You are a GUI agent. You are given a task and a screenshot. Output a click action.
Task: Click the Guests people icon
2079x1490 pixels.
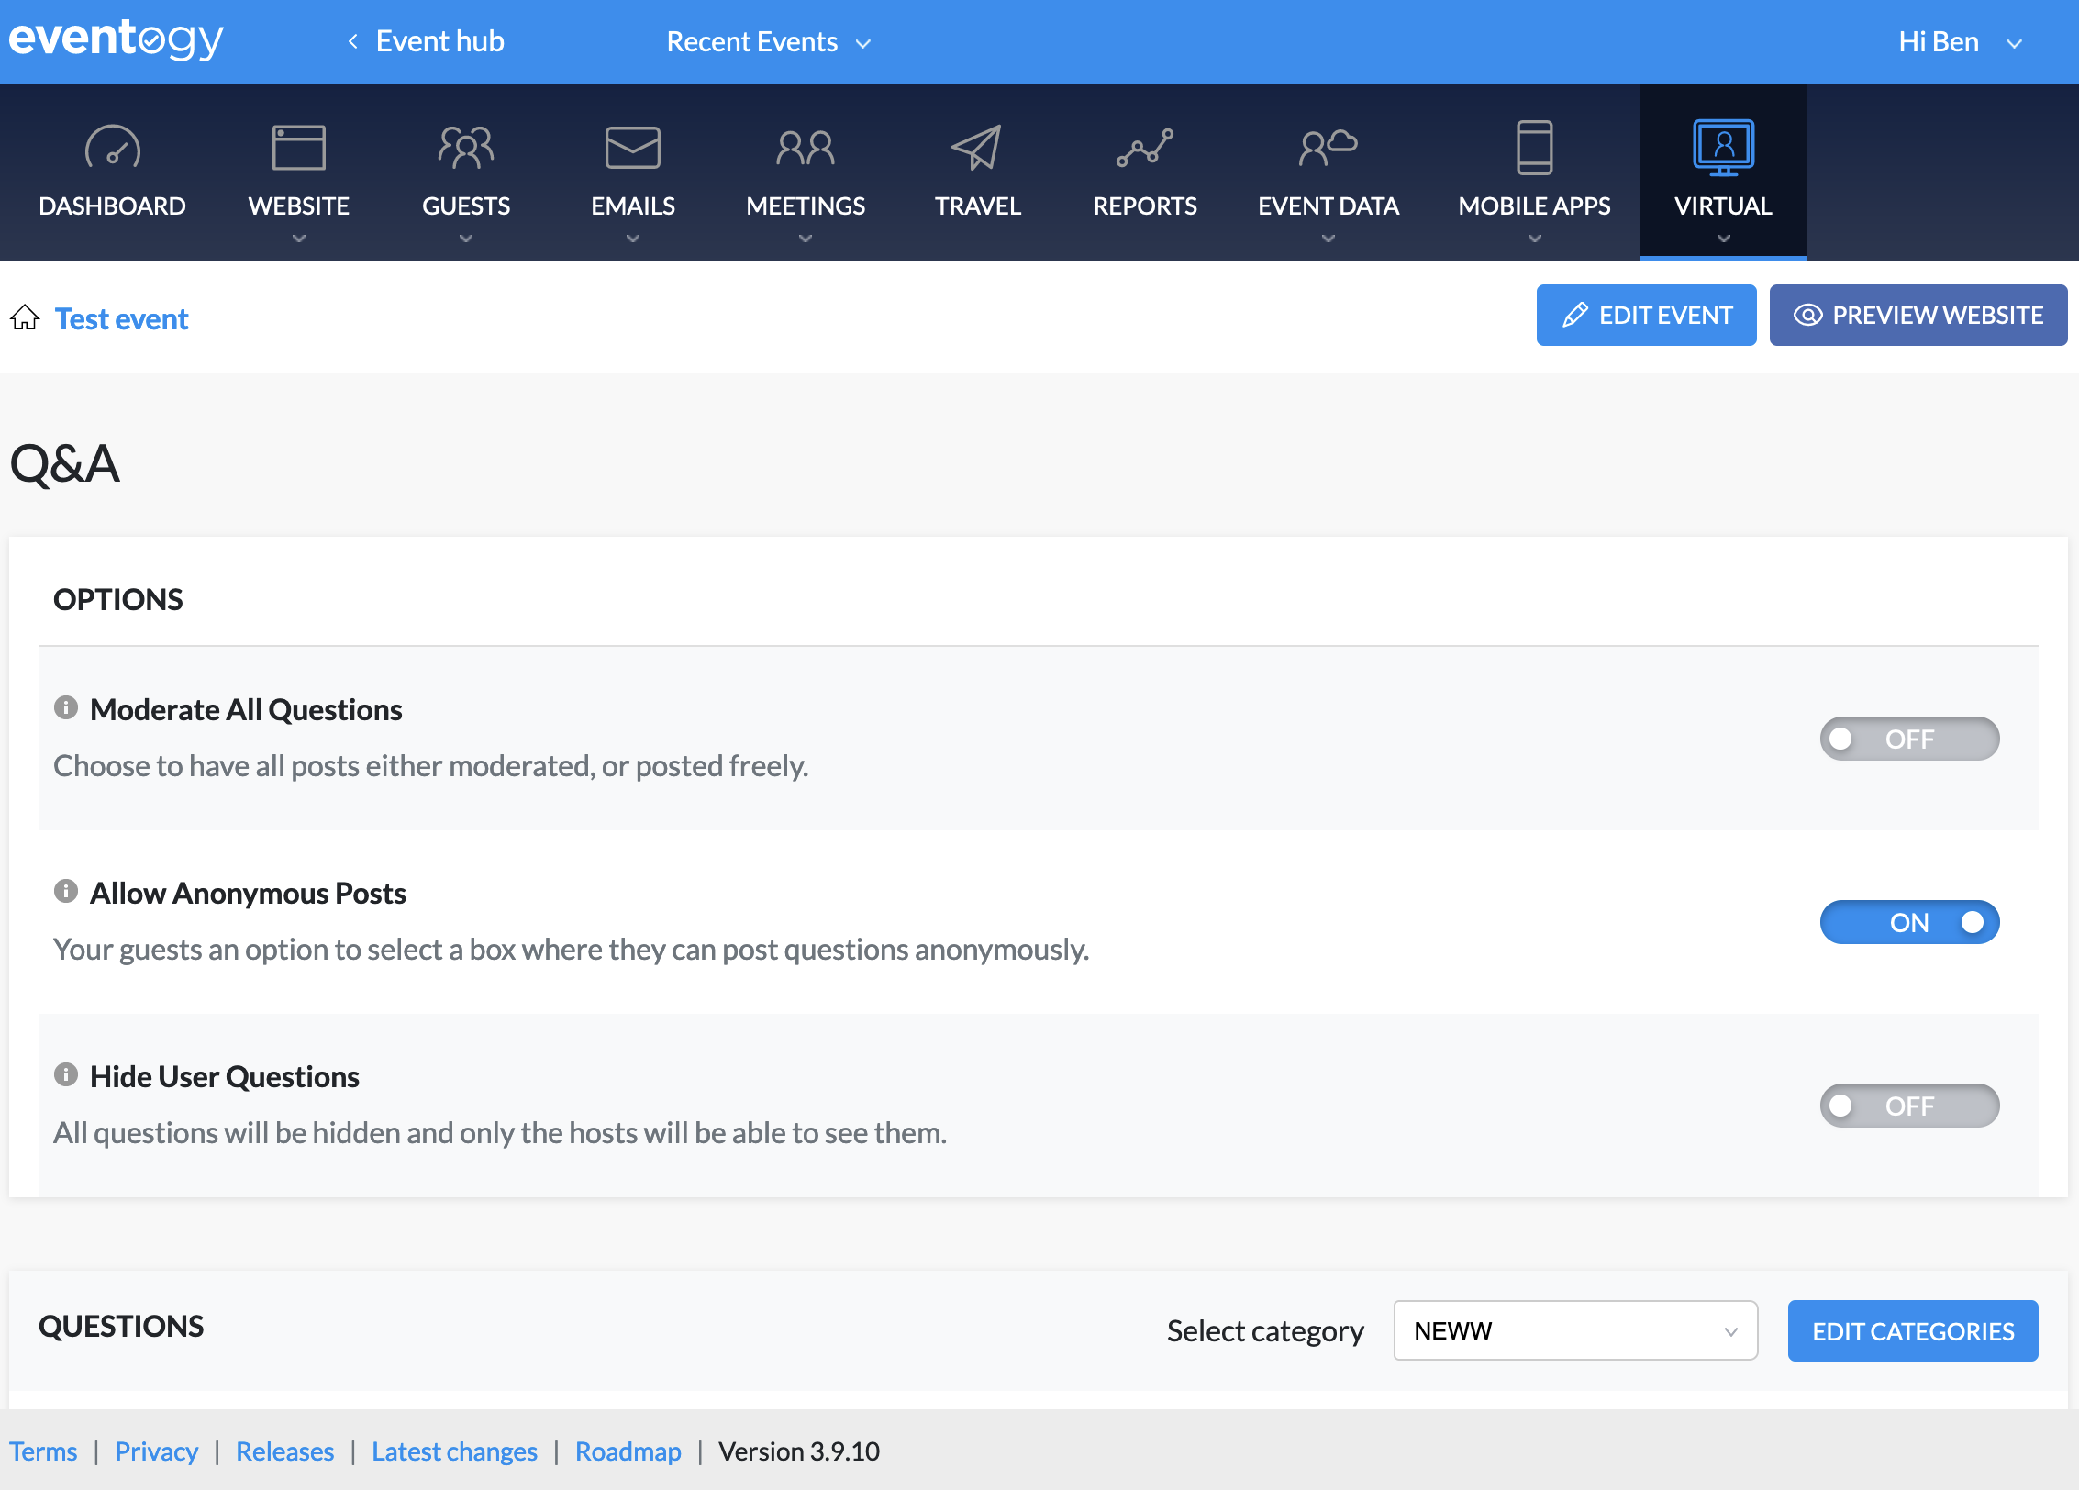[x=466, y=148]
